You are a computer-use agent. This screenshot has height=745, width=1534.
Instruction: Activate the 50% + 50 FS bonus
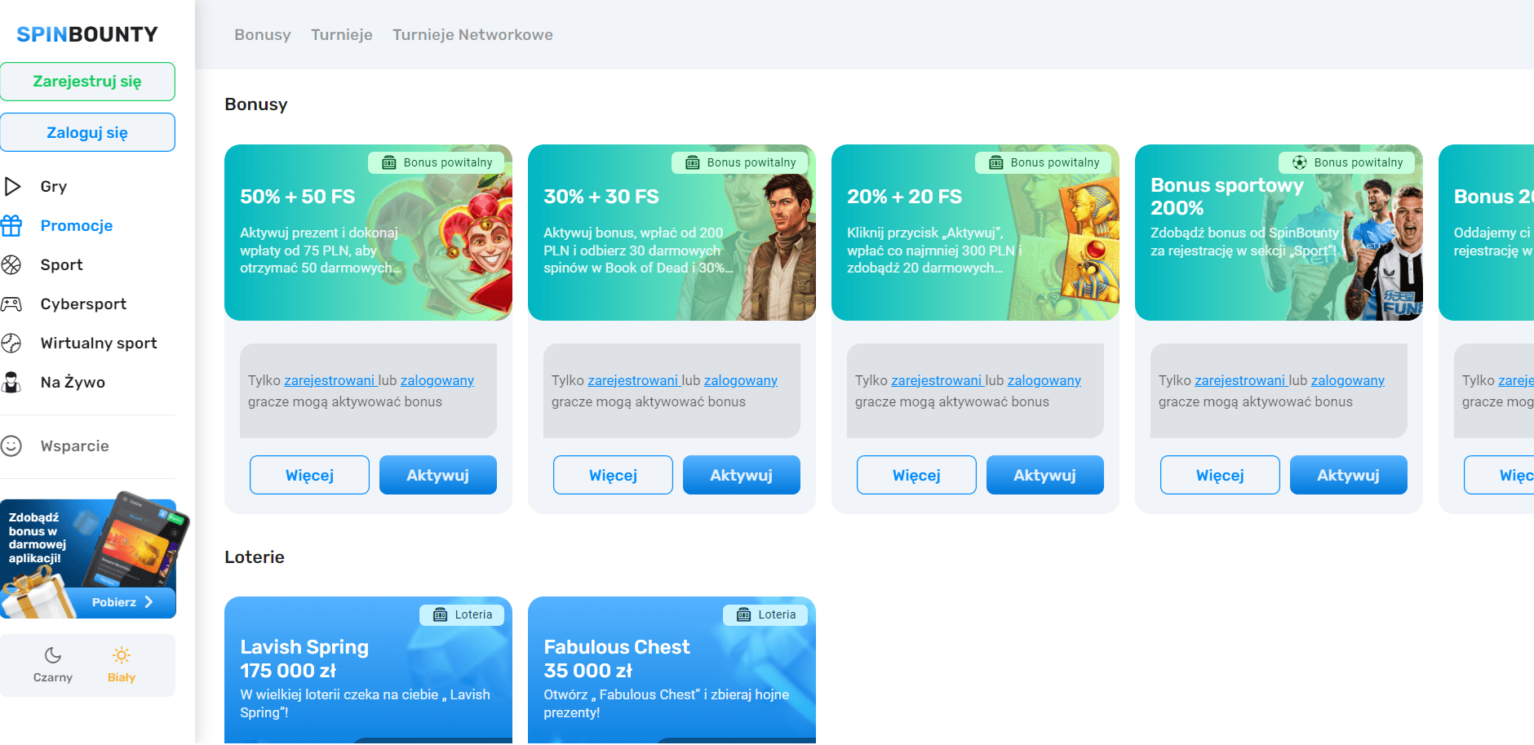437,475
